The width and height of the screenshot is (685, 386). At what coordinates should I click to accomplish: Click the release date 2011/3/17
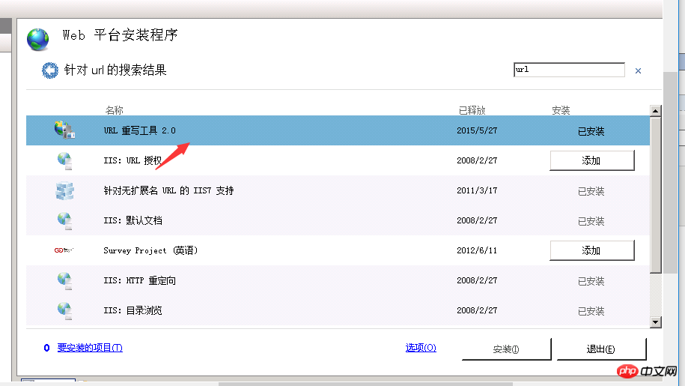pyautogui.click(x=477, y=190)
